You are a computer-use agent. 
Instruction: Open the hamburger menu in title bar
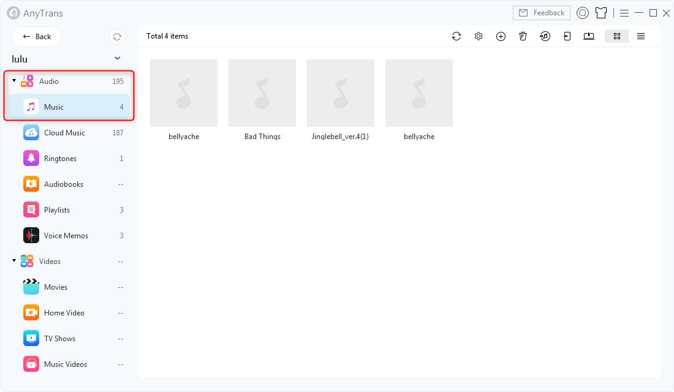624,13
